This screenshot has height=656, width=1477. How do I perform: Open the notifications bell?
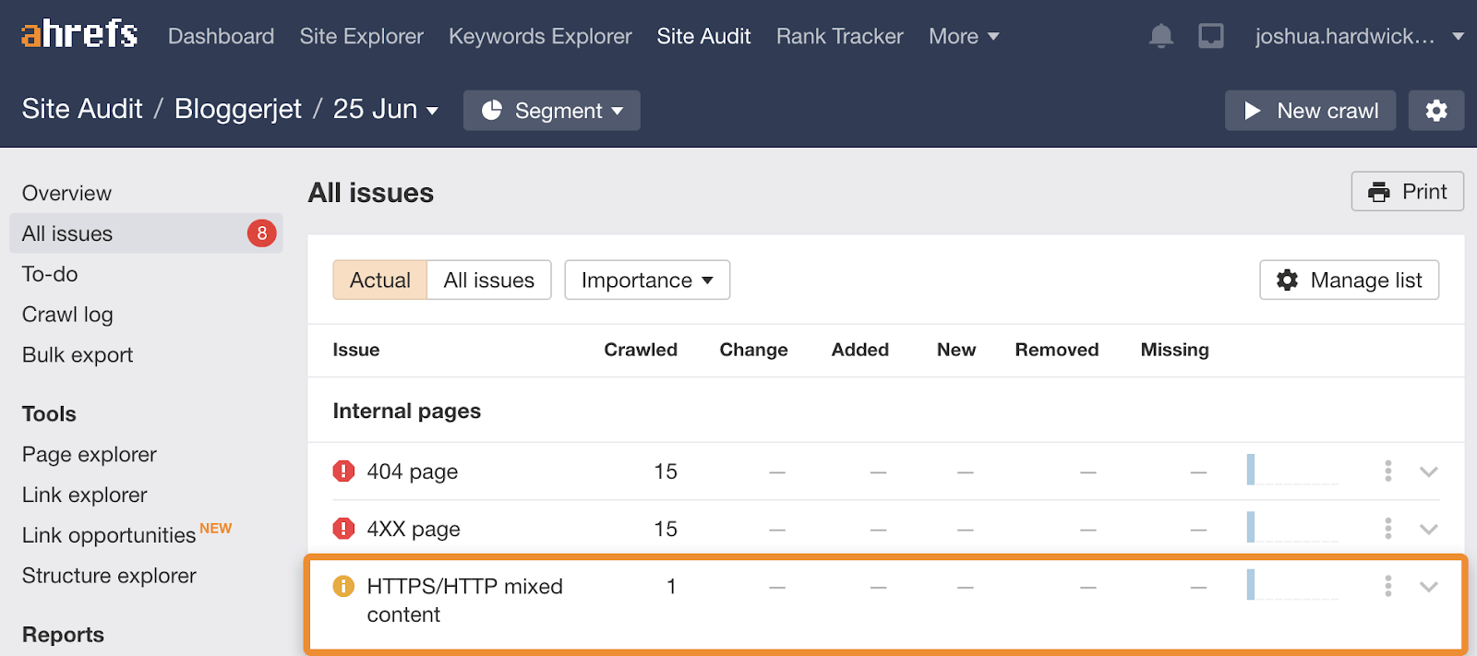[x=1160, y=36]
